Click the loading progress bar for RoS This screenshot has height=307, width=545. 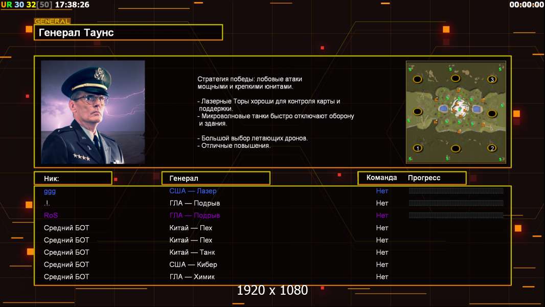pyautogui.click(x=456, y=215)
